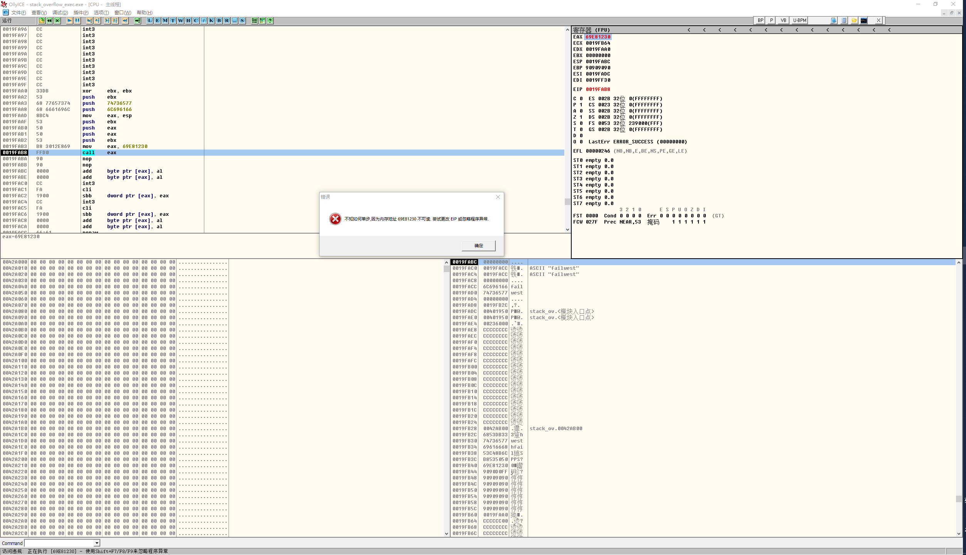966x555 pixels.
Task: Click the green Help question mark icon
Action: coord(270,20)
